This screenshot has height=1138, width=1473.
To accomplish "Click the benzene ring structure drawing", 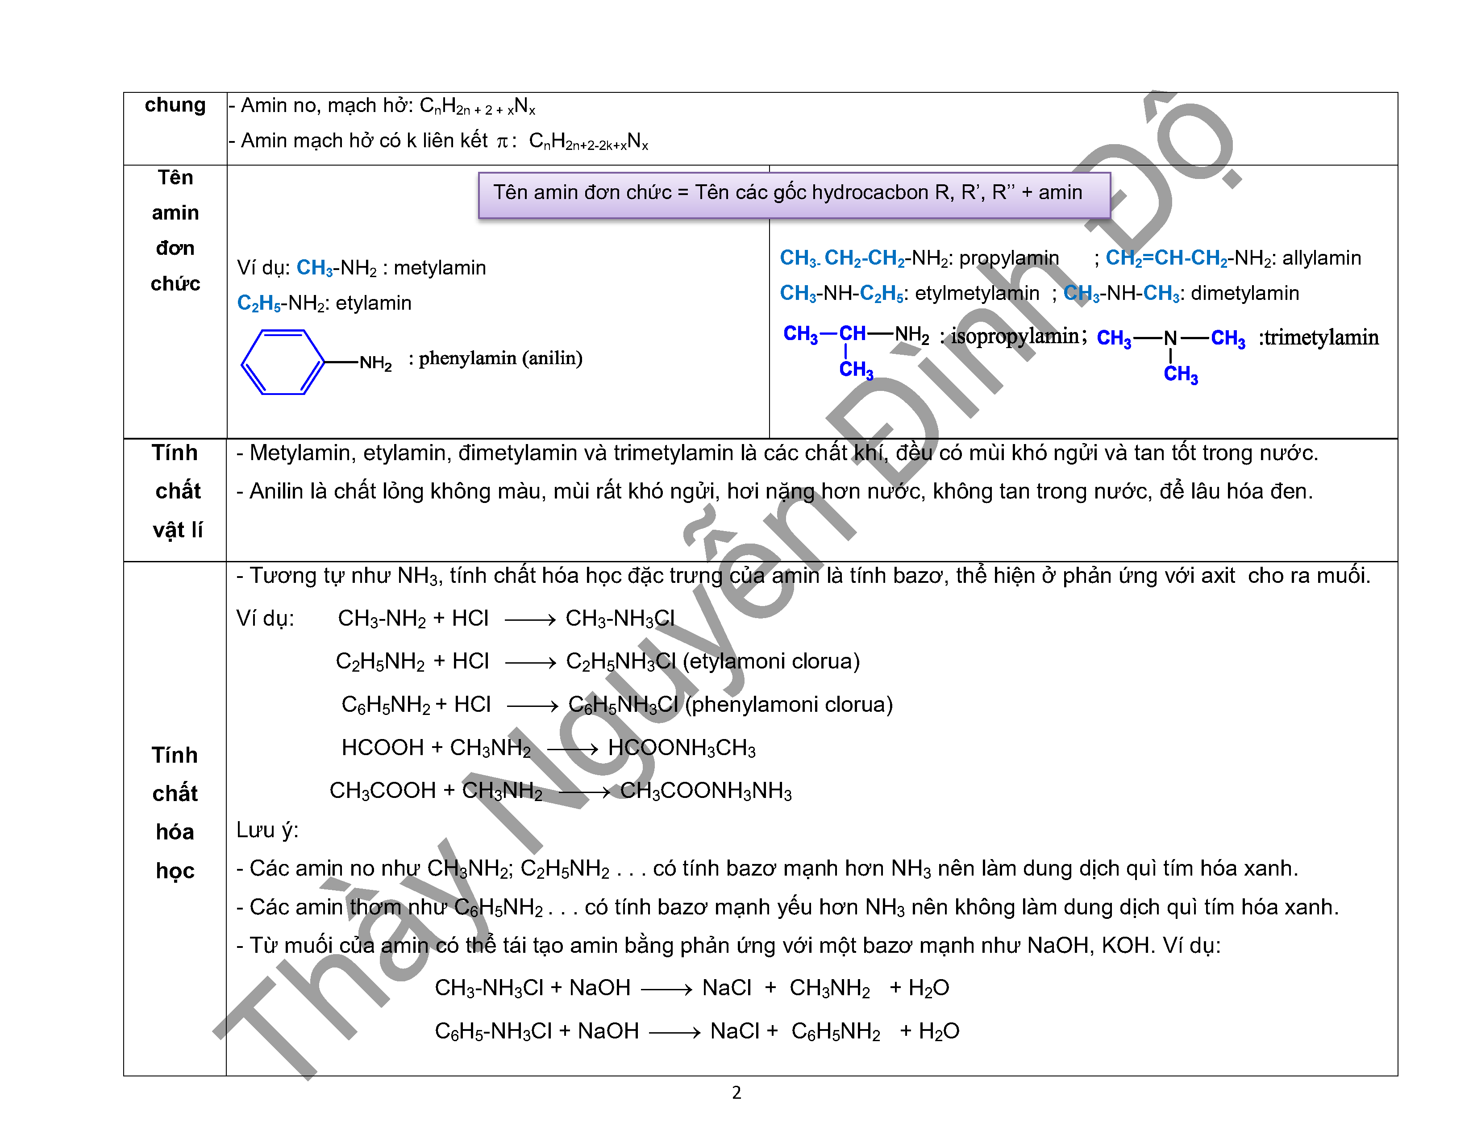I will (x=283, y=362).
